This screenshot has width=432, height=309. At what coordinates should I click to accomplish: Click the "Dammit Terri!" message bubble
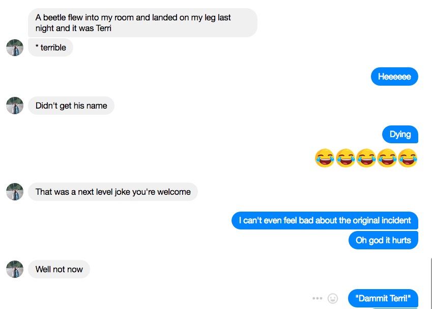pos(383,298)
